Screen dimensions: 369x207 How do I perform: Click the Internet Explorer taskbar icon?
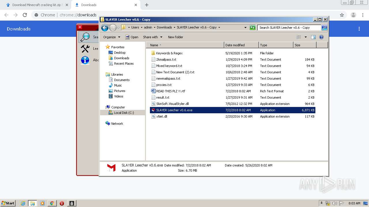23,203
